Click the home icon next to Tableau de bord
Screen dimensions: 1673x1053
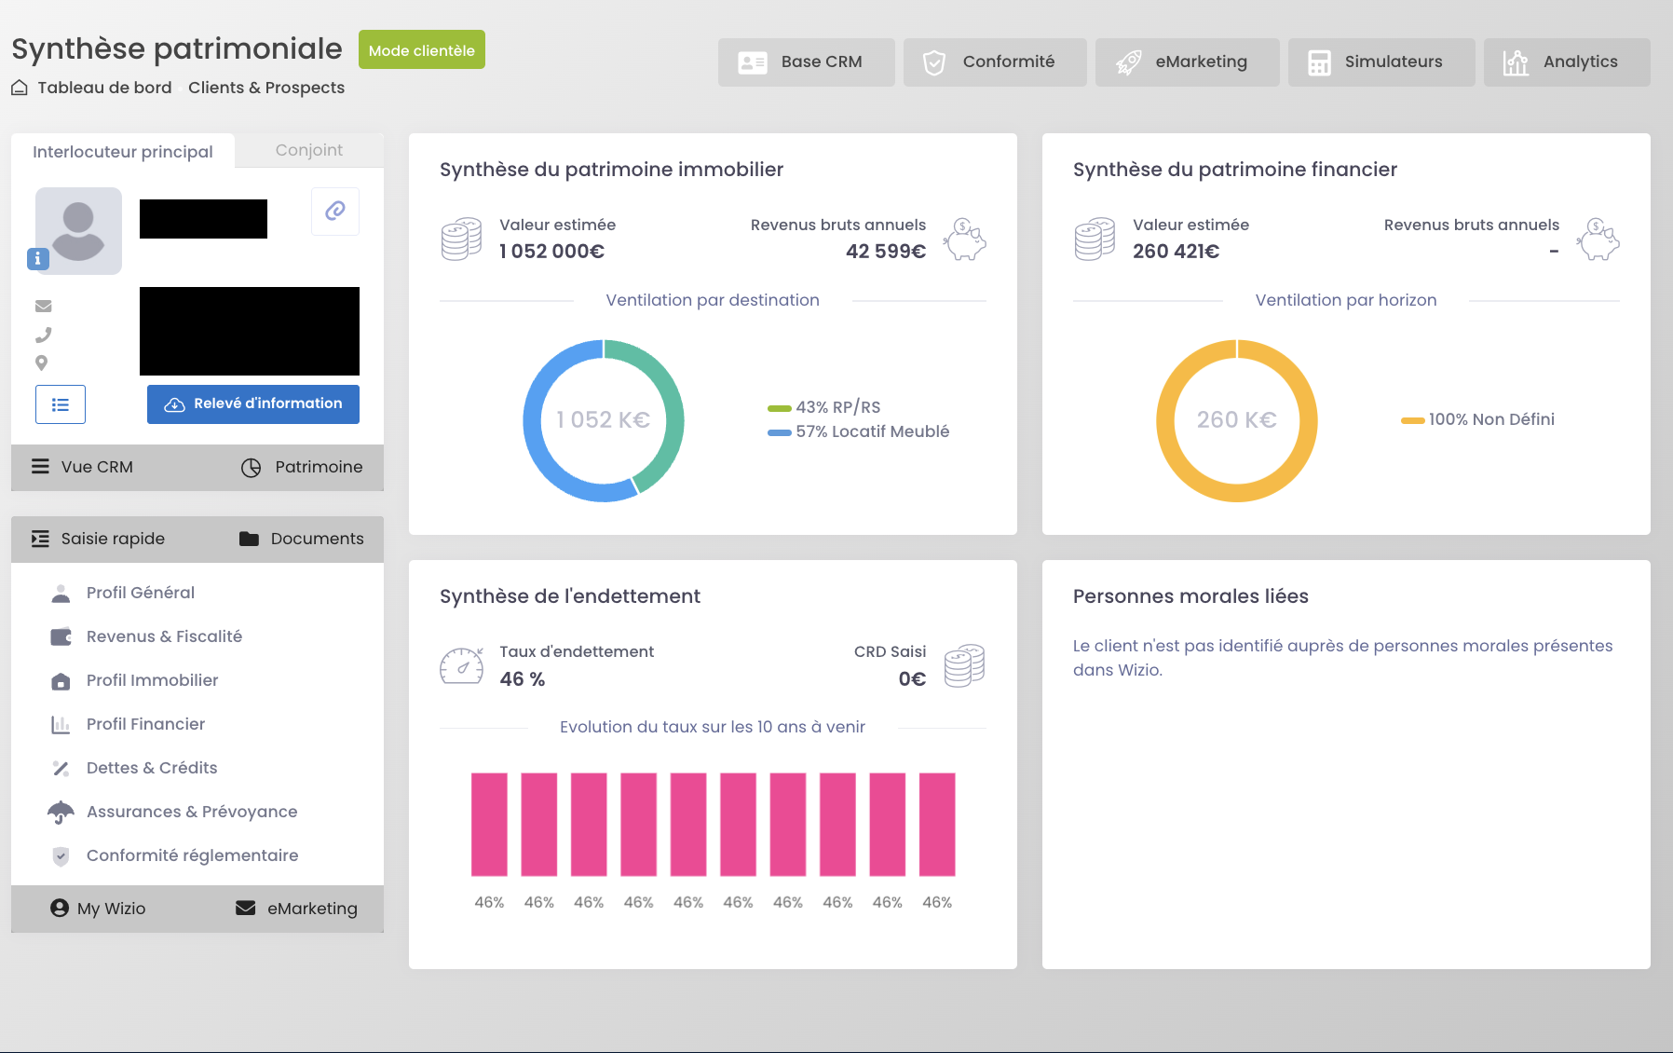[x=20, y=88]
